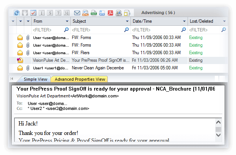
Task: Export the message as HTML
Action: 118,13
